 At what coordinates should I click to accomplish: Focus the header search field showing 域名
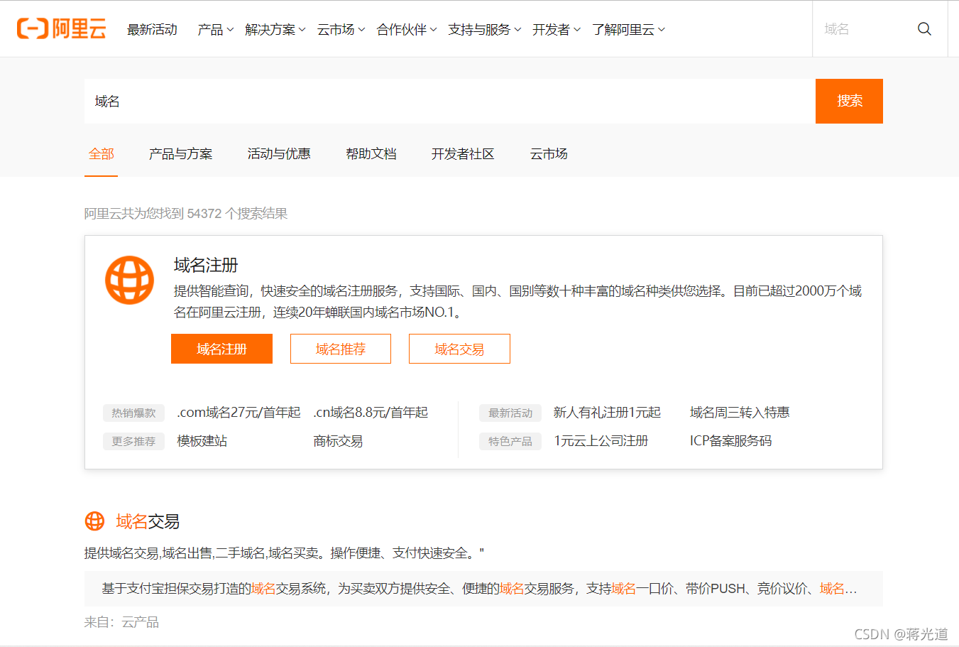[862, 29]
